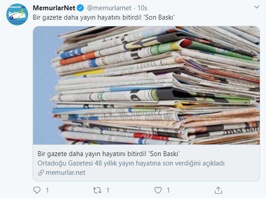Retweet using the arrows icon
The image size is (266, 198).
(x=97, y=190)
